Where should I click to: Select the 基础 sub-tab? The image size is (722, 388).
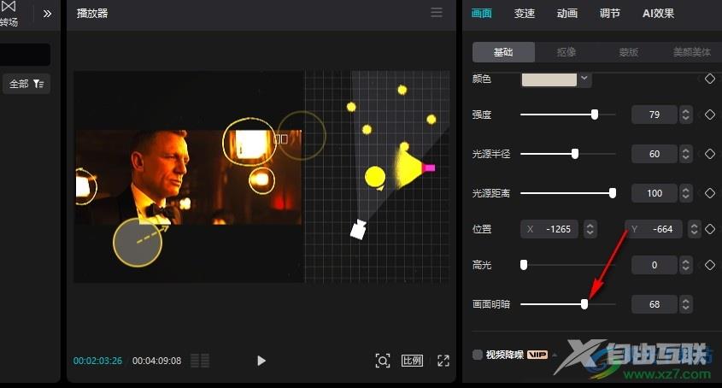pyautogui.click(x=503, y=52)
